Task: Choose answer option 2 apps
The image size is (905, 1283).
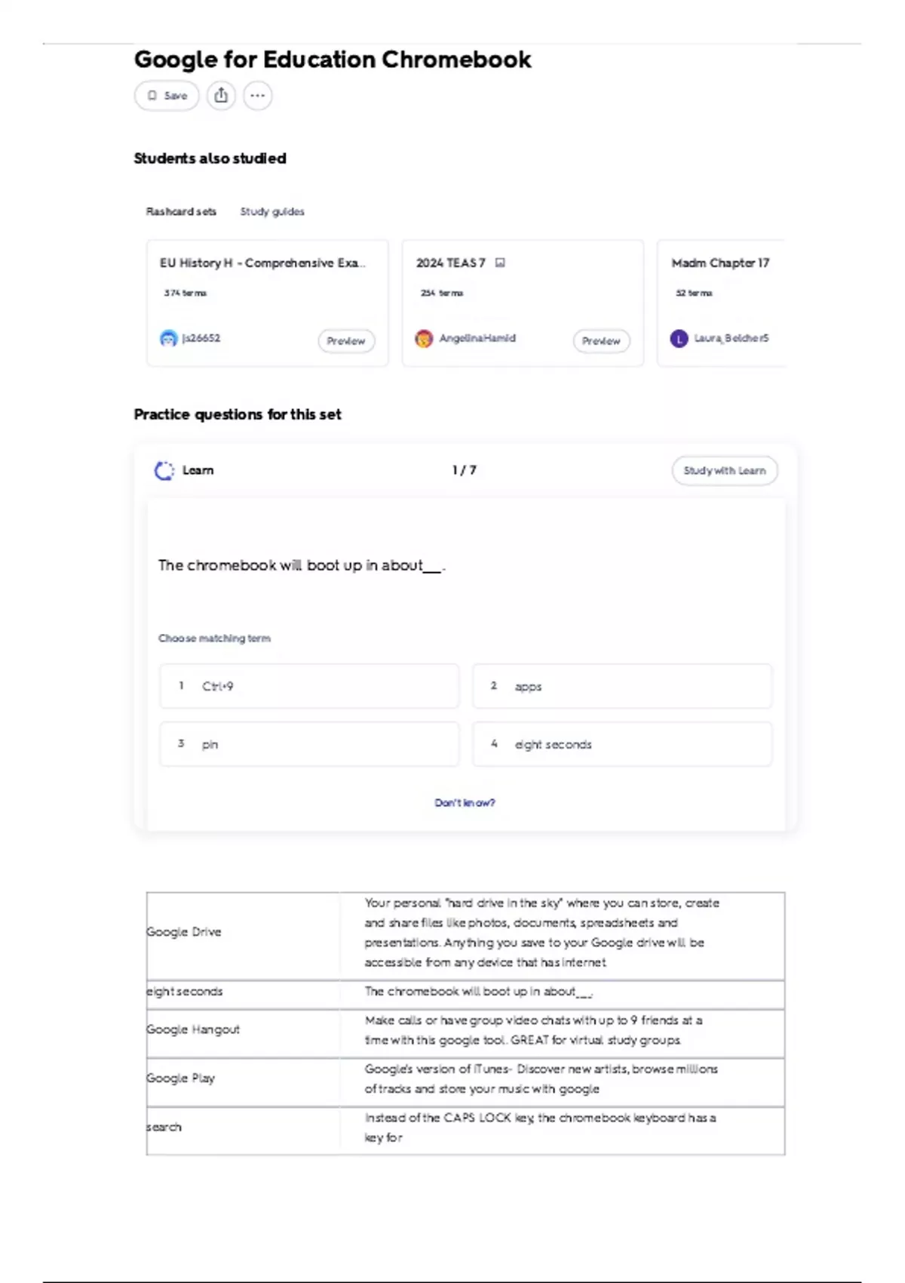Action: [622, 686]
